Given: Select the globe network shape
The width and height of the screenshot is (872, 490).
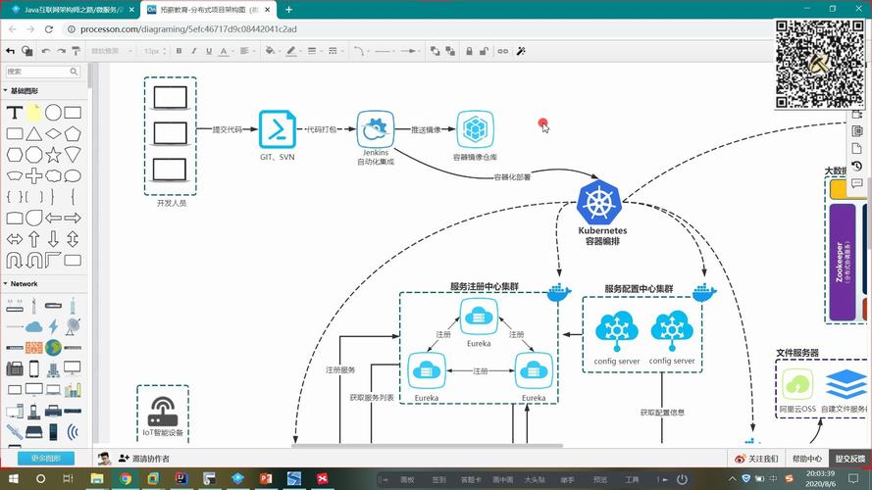Looking at the screenshot, I should tap(53, 348).
